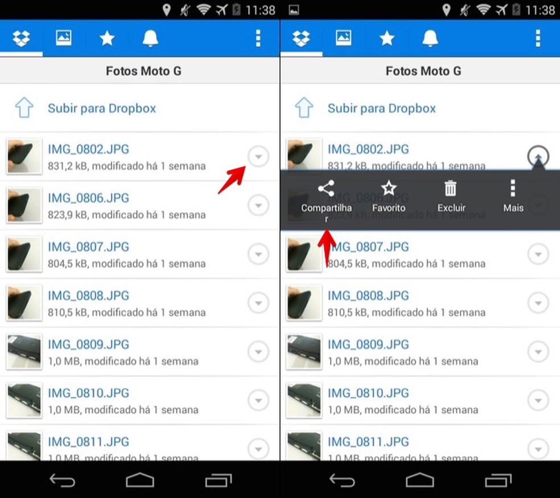Expand options for IMG_0807.JPG in right screen
Image resolution: width=560 pixels, height=498 pixels.
click(x=538, y=254)
